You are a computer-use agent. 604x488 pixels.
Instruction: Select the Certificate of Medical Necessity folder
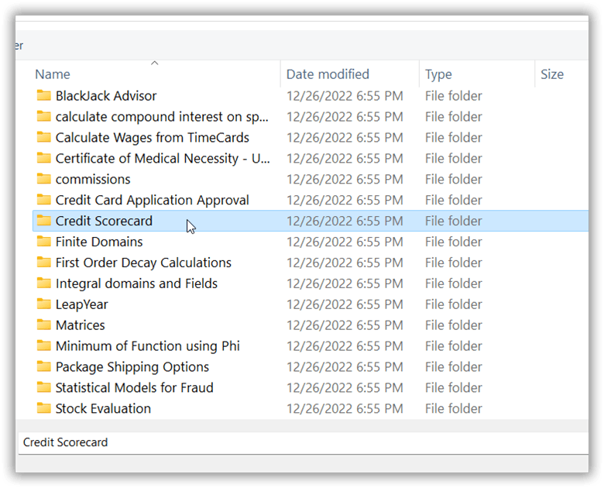[x=163, y=159]
